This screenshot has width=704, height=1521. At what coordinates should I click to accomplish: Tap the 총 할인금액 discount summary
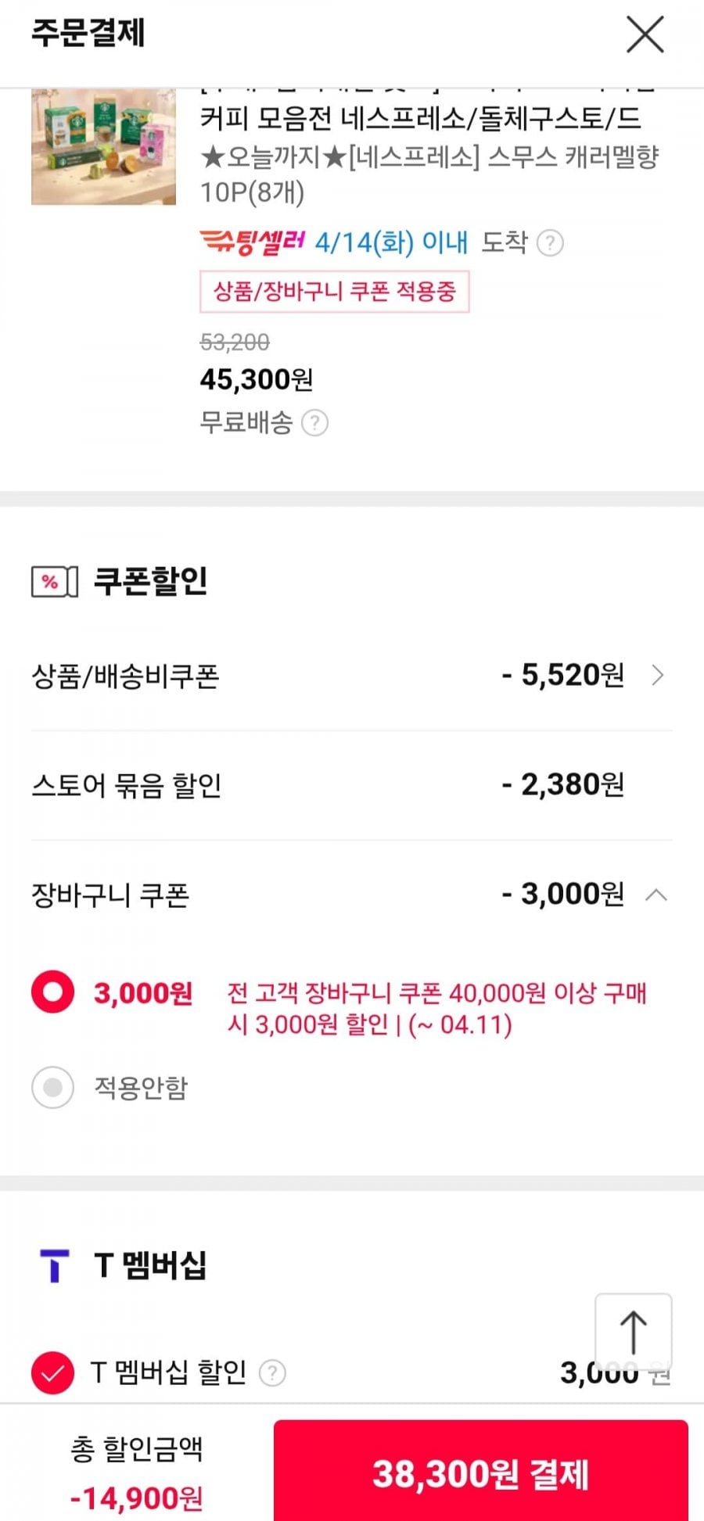point(137,1473)
